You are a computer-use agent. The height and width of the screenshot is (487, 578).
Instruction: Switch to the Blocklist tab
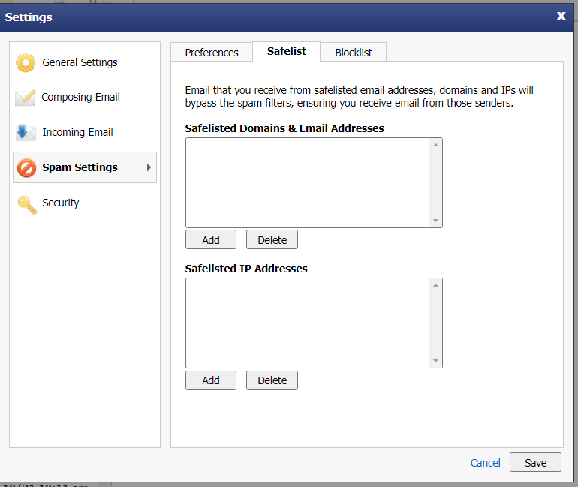coord(353,53)
